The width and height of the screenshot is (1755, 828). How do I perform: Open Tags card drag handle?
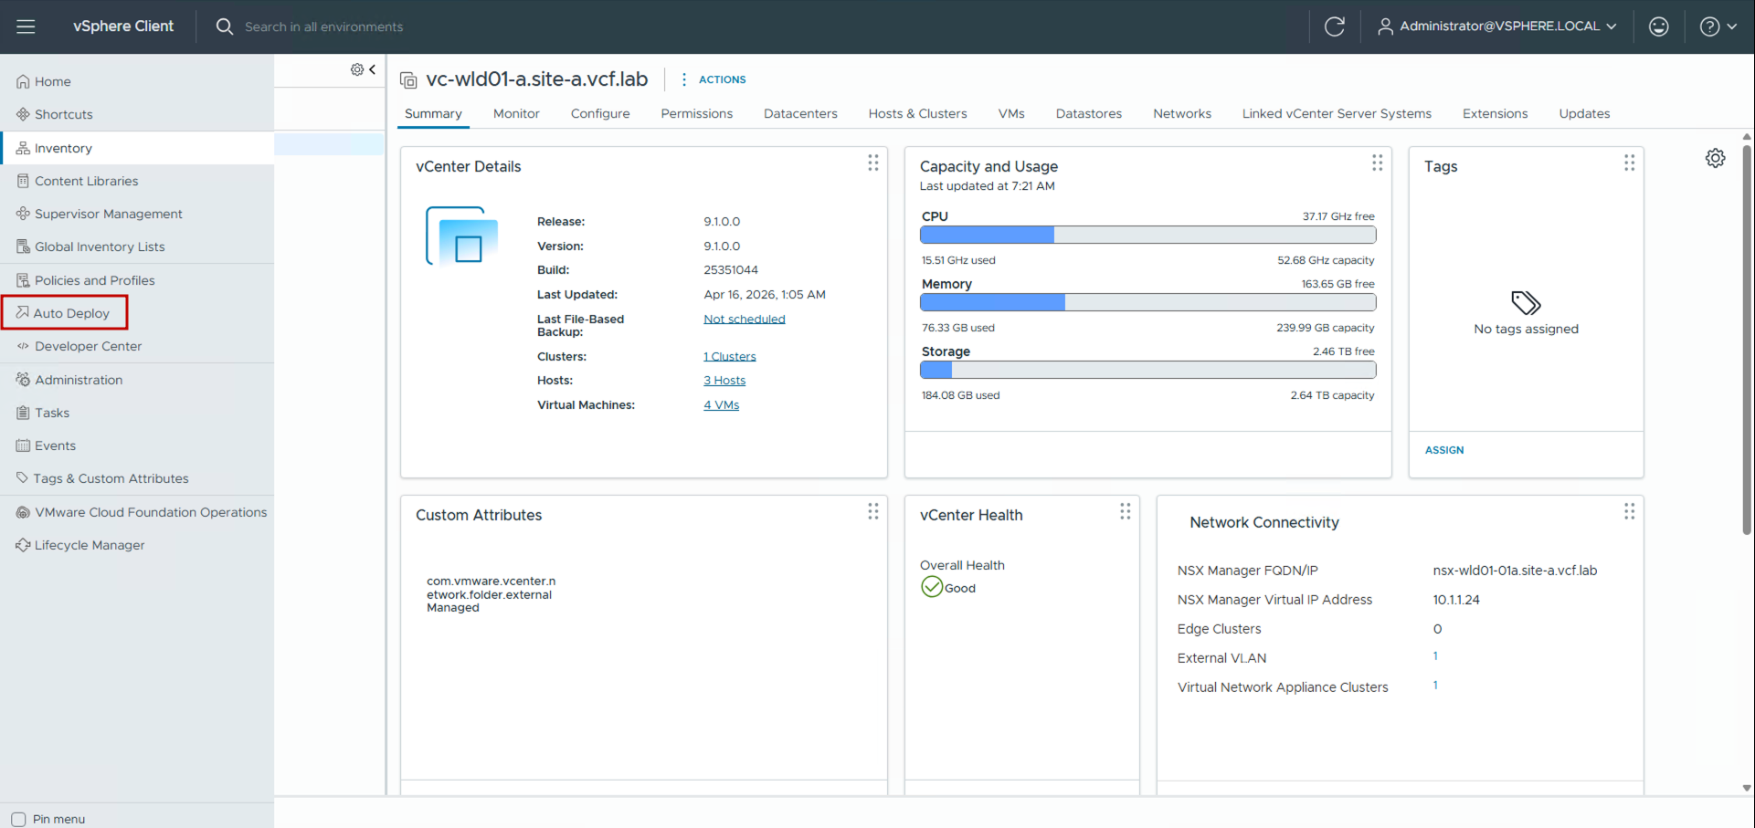1629,162
